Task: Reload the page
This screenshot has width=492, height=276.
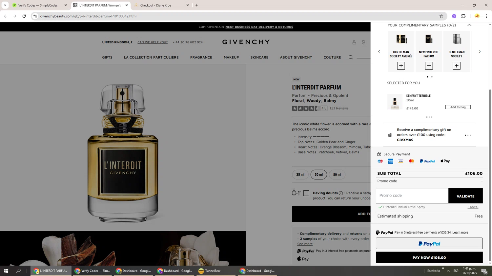Action: tap(24, 16)
